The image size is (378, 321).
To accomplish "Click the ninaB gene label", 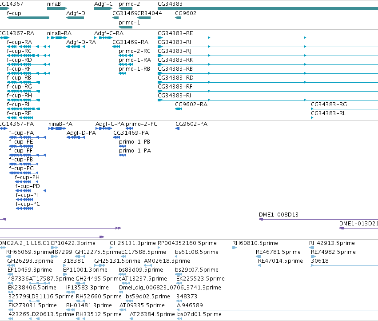I will click(54, 4).
